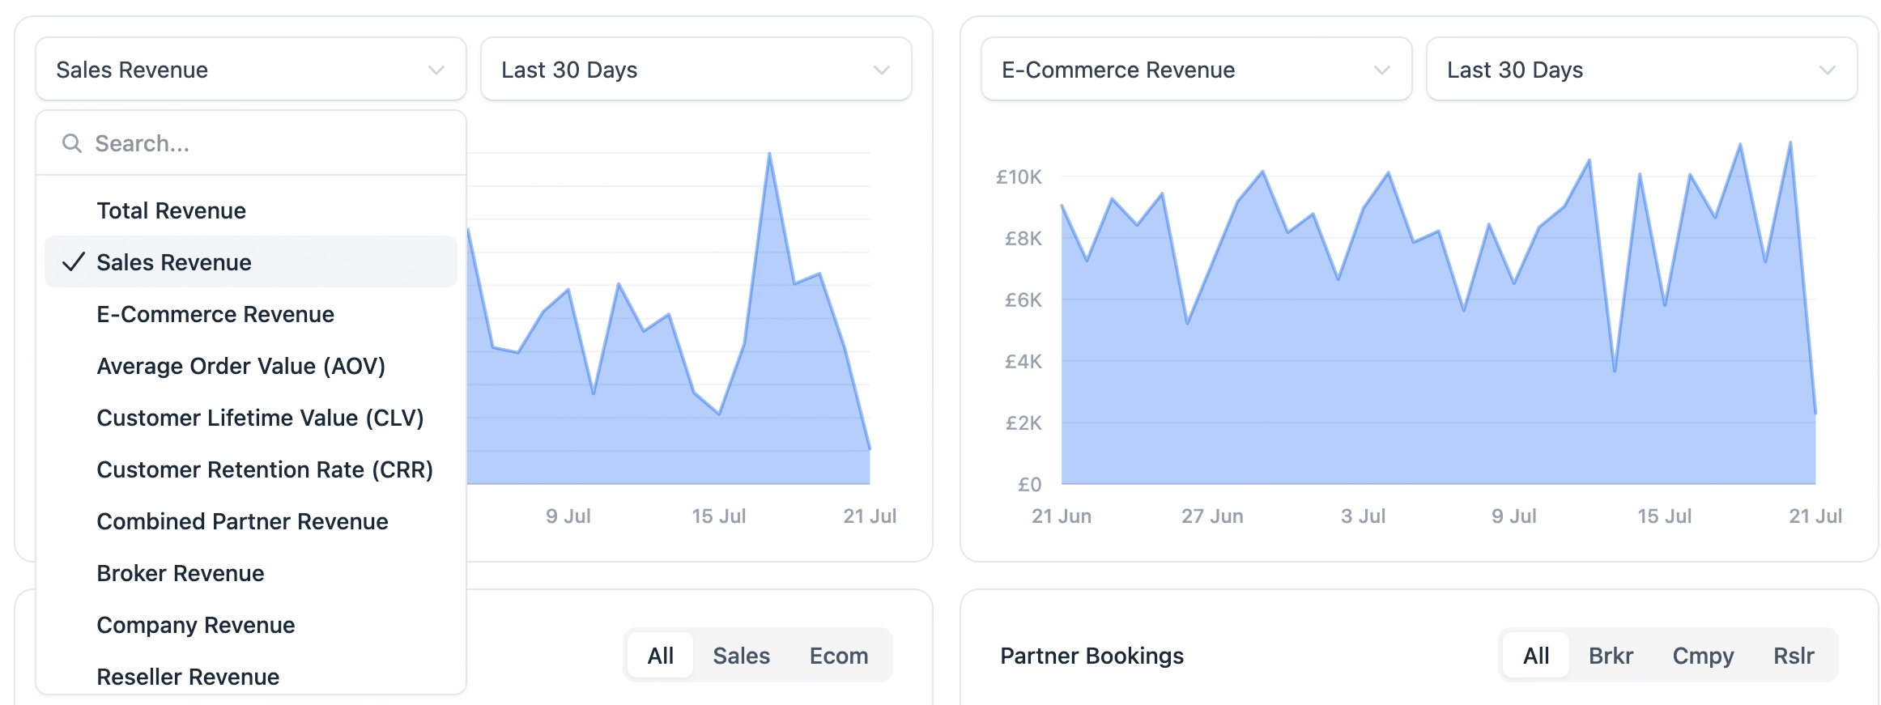Open the E-Commerce Revenue metric dropdown

coord(1195,70)
